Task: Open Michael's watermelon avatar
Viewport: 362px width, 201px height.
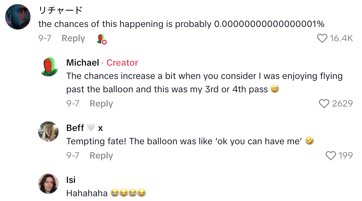Action: point(49,67)
